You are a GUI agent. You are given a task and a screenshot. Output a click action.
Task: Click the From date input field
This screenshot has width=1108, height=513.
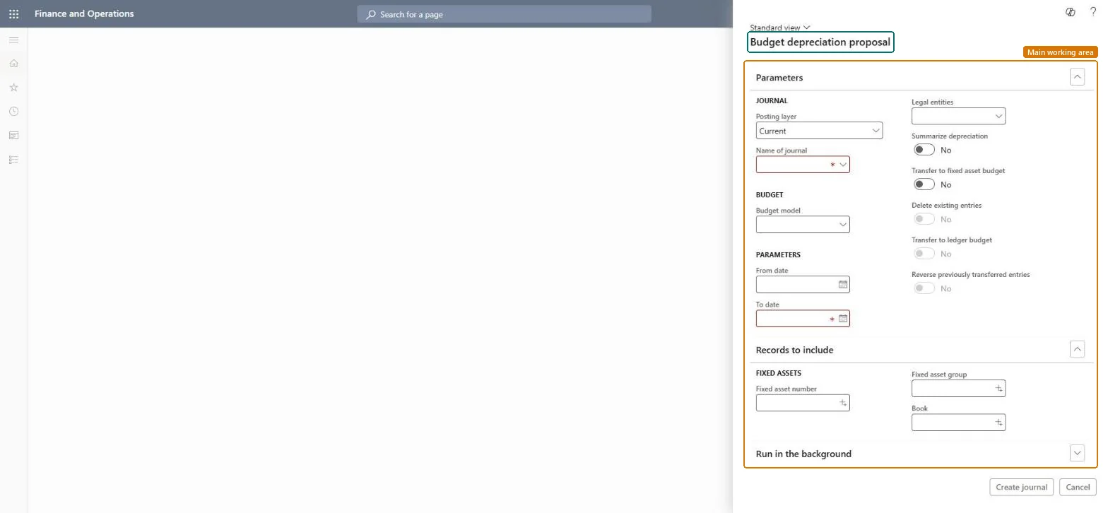click(803, 285)
